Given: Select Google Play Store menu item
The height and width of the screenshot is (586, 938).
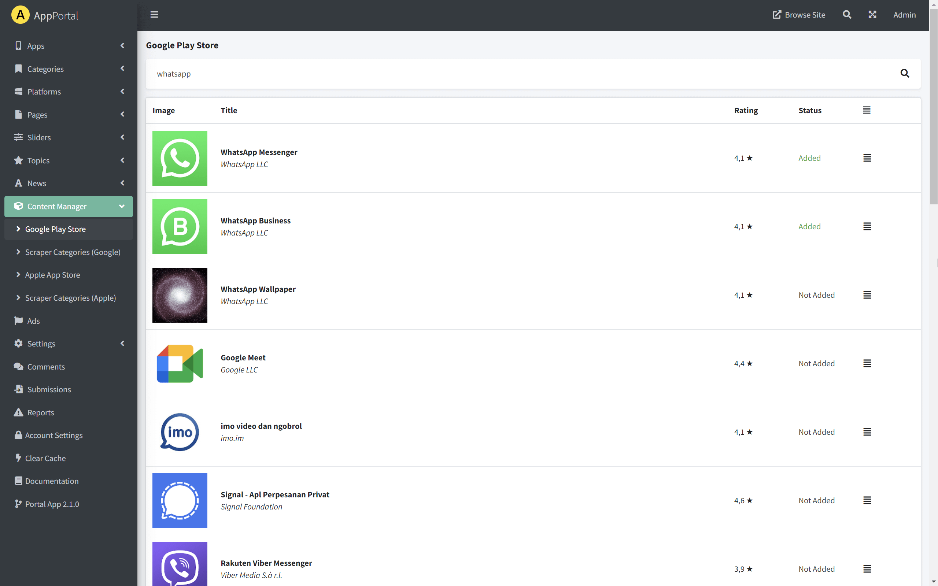Looking at the screenshot, I should (55, 229).
